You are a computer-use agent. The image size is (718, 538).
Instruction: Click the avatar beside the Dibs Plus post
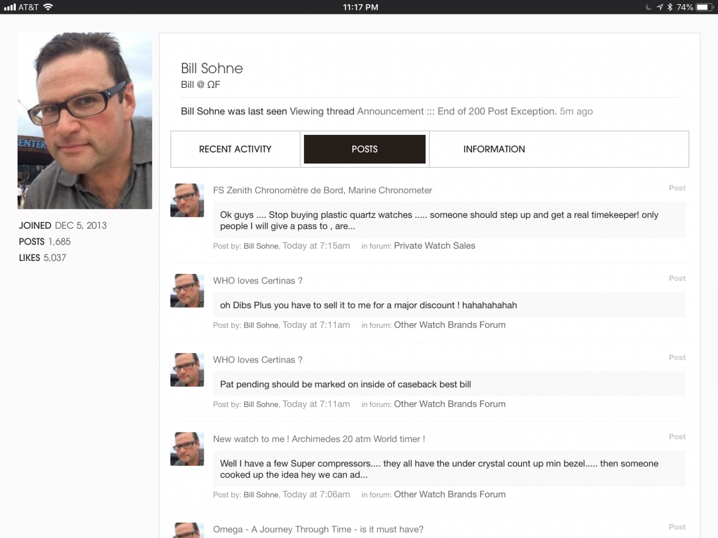(x=187, y=291)
